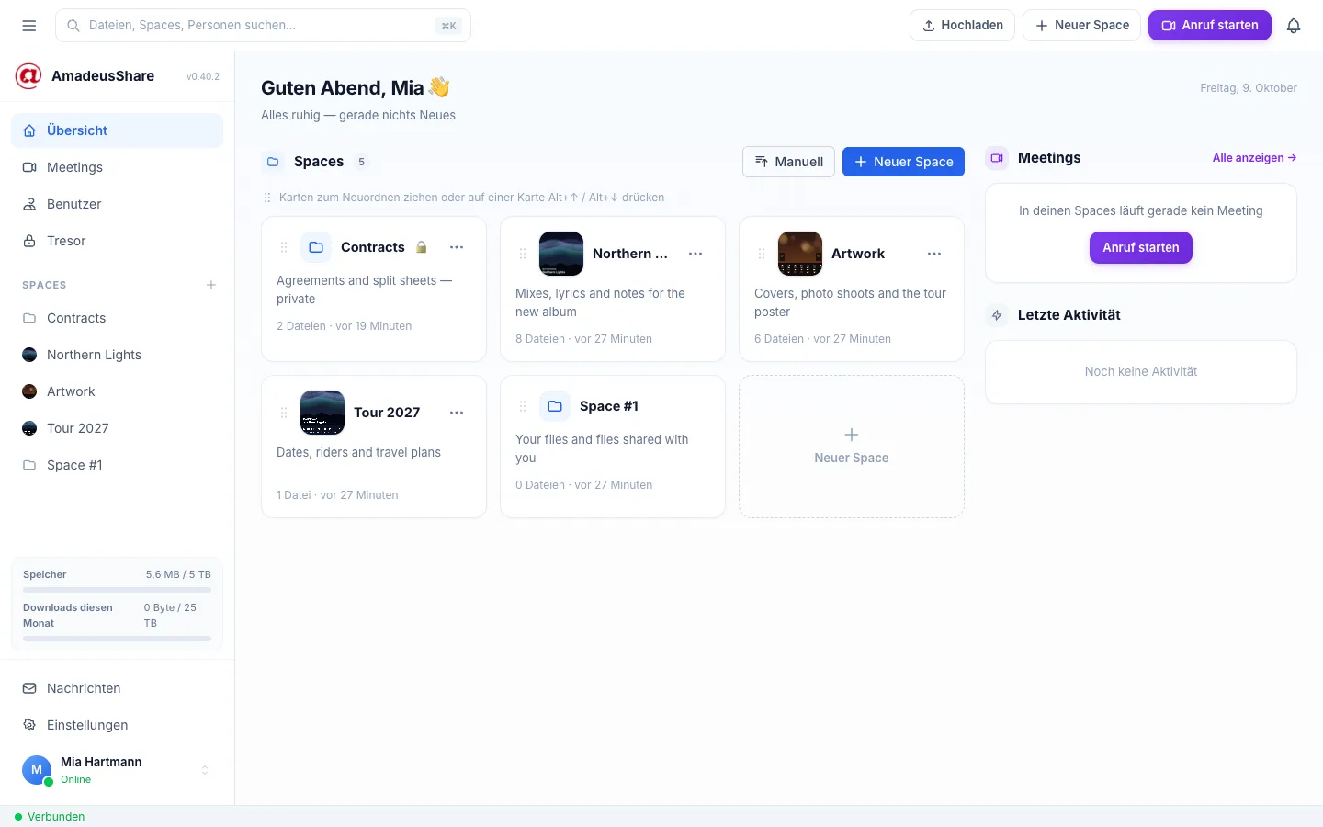This screenshot has height=827, width=1323.
Task: Click lock icon on Contracts card
Action: tap(422, 247)
